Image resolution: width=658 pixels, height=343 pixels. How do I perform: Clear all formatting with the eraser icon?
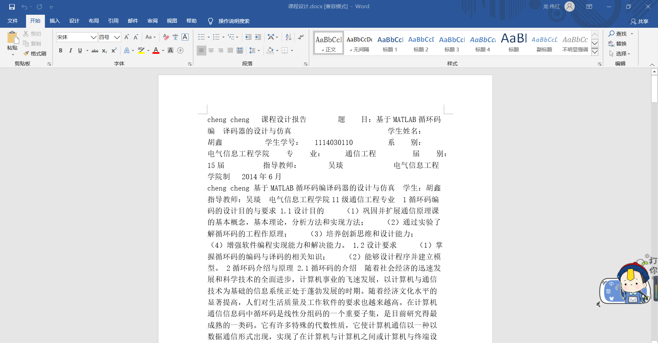pos(166,37)
